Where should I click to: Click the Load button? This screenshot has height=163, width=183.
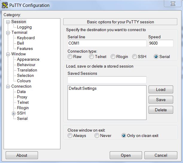coord(161,89)
